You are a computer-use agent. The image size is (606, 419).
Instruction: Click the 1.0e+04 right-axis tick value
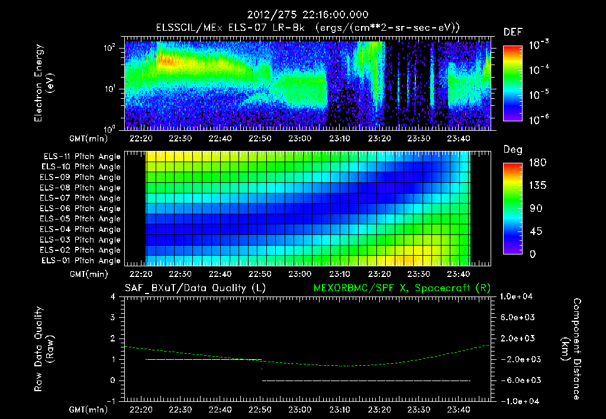point(516,296)
